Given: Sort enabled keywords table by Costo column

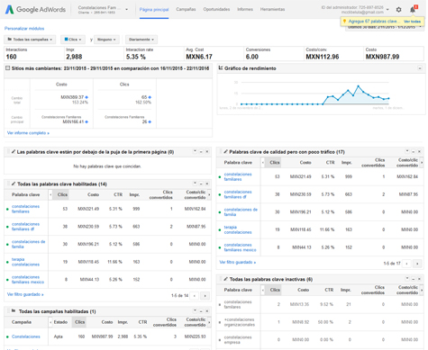Looking at the screenshot, I should [93, 194].
